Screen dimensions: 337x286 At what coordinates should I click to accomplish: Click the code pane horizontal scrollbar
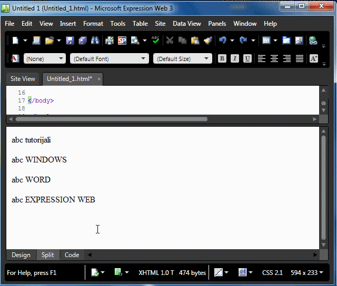click(111, 119)
